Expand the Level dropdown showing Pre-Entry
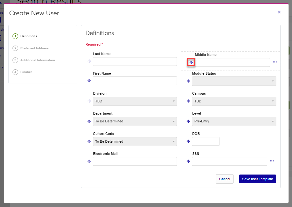This screenshot has height=207, width=292. 234,121
